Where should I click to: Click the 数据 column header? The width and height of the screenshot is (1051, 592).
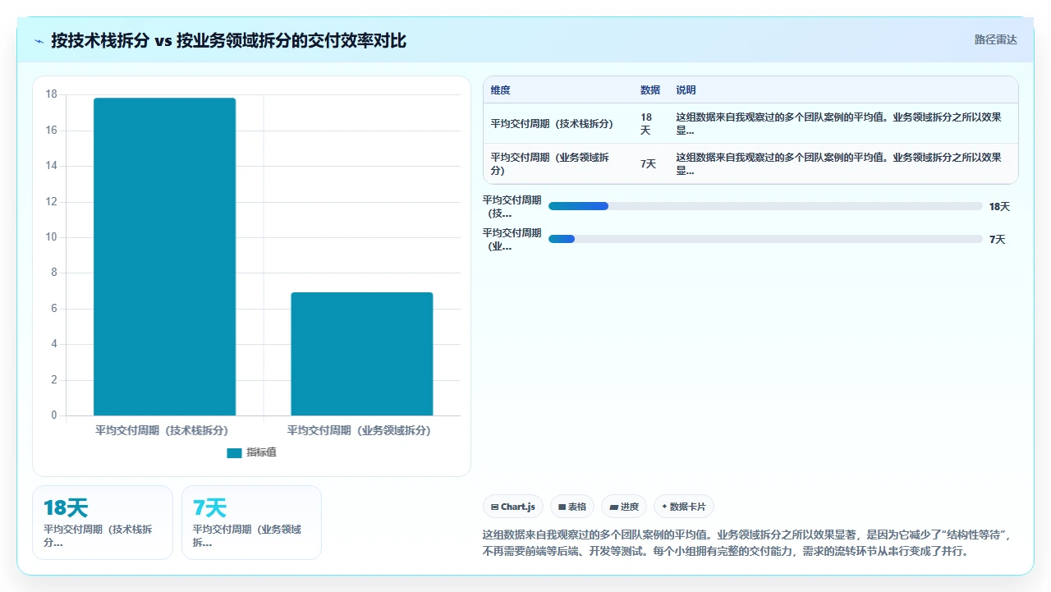650,90
